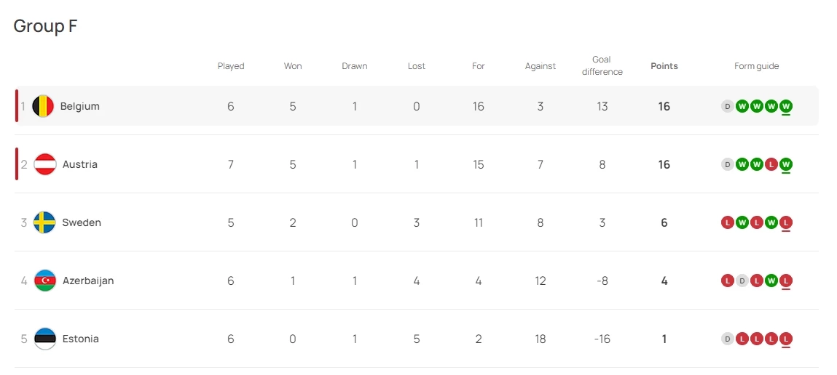This screenshot has width=837, height=375.
Task: Click Belgium's latest underlined win form badge
Action: (785, 106)
